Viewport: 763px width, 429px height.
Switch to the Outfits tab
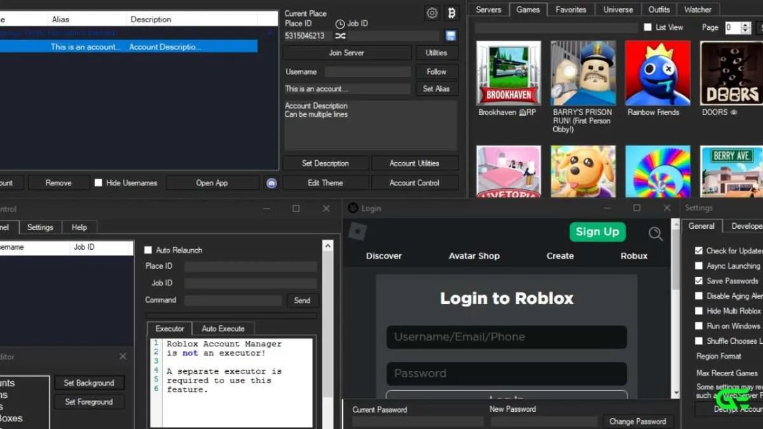point(659,10)
